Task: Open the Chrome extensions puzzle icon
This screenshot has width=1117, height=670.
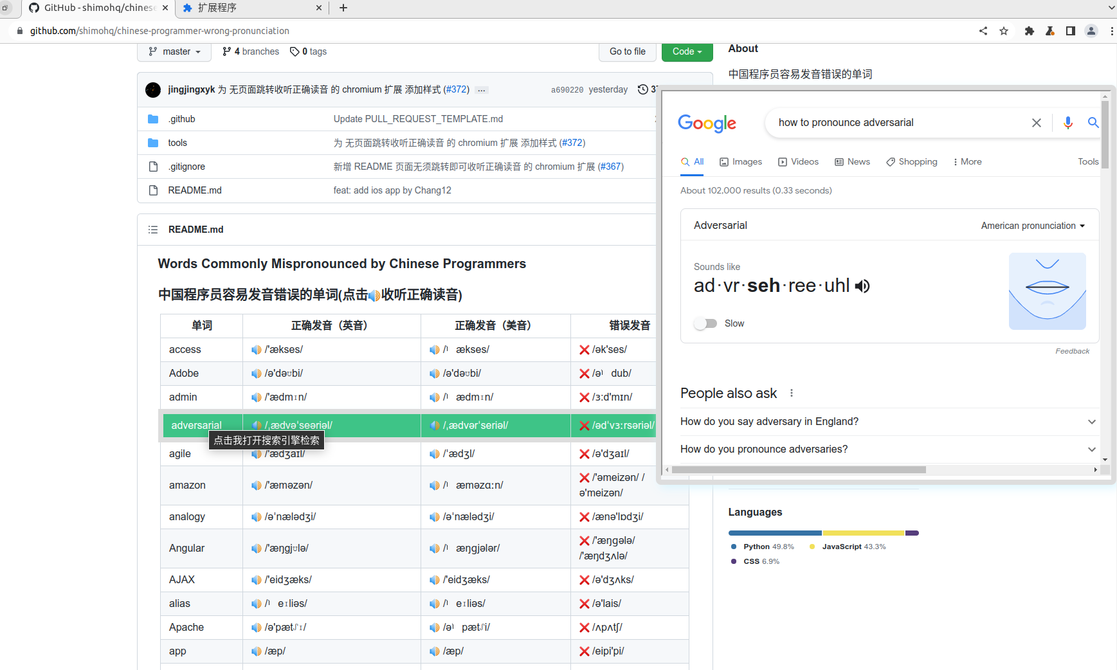Action: (1030, 31)
